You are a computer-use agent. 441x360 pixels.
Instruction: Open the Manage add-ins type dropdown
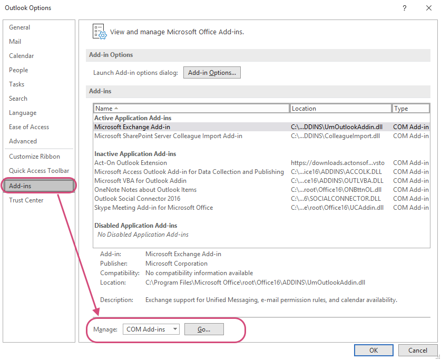(x=151, y=329)
